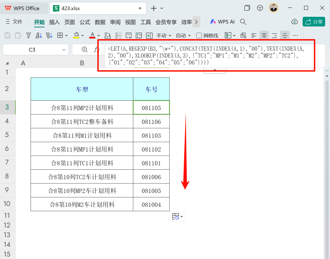Click the filter funnel icon

tap(28, 35)
